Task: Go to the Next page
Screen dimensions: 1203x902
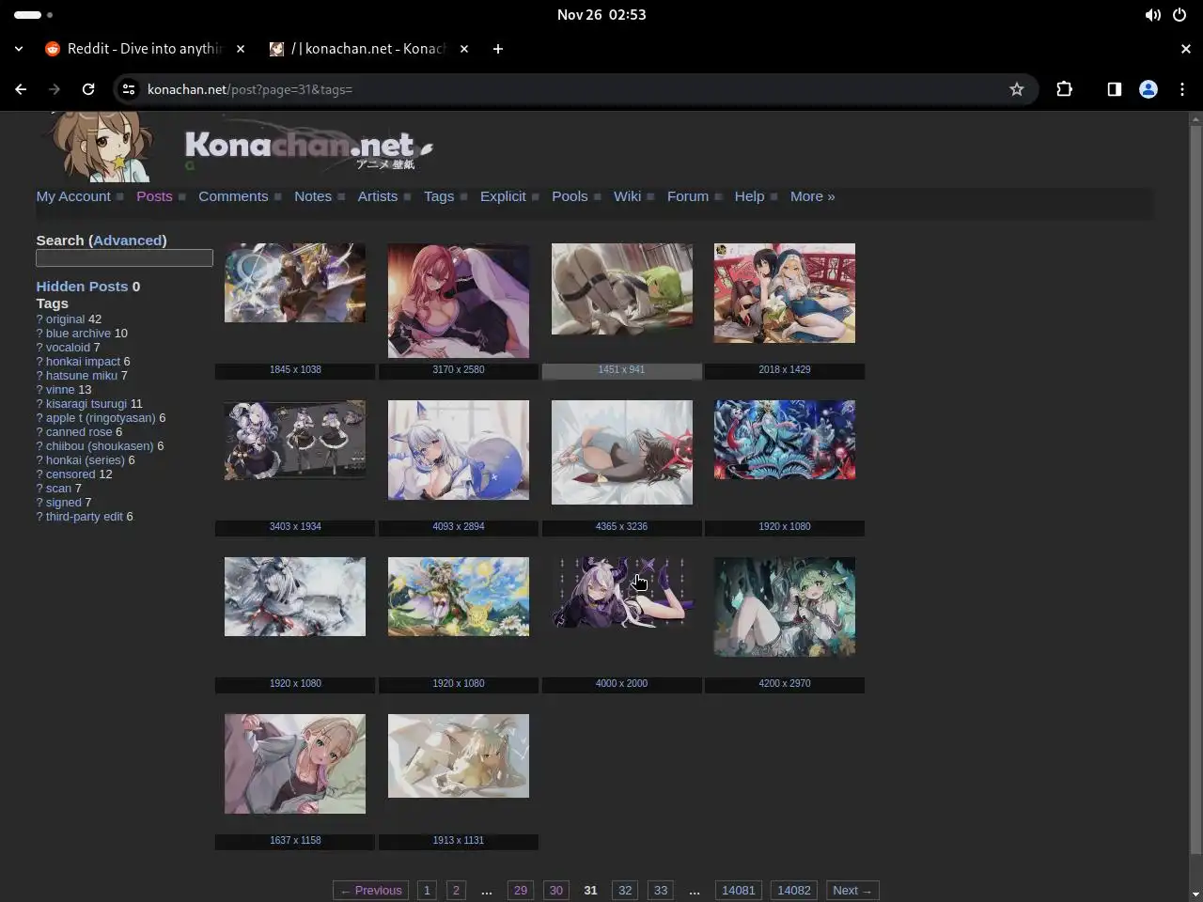Action: point(852,891)
